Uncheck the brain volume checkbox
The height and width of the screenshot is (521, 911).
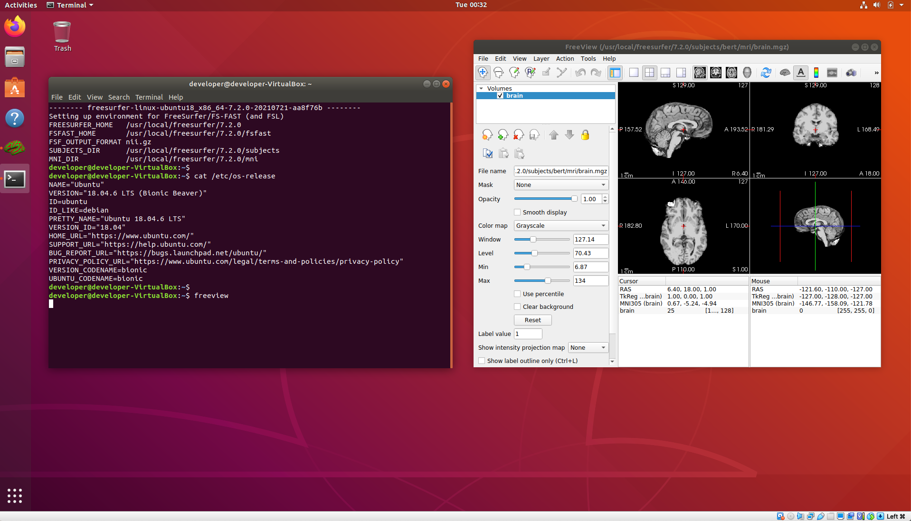pos(500,96)
